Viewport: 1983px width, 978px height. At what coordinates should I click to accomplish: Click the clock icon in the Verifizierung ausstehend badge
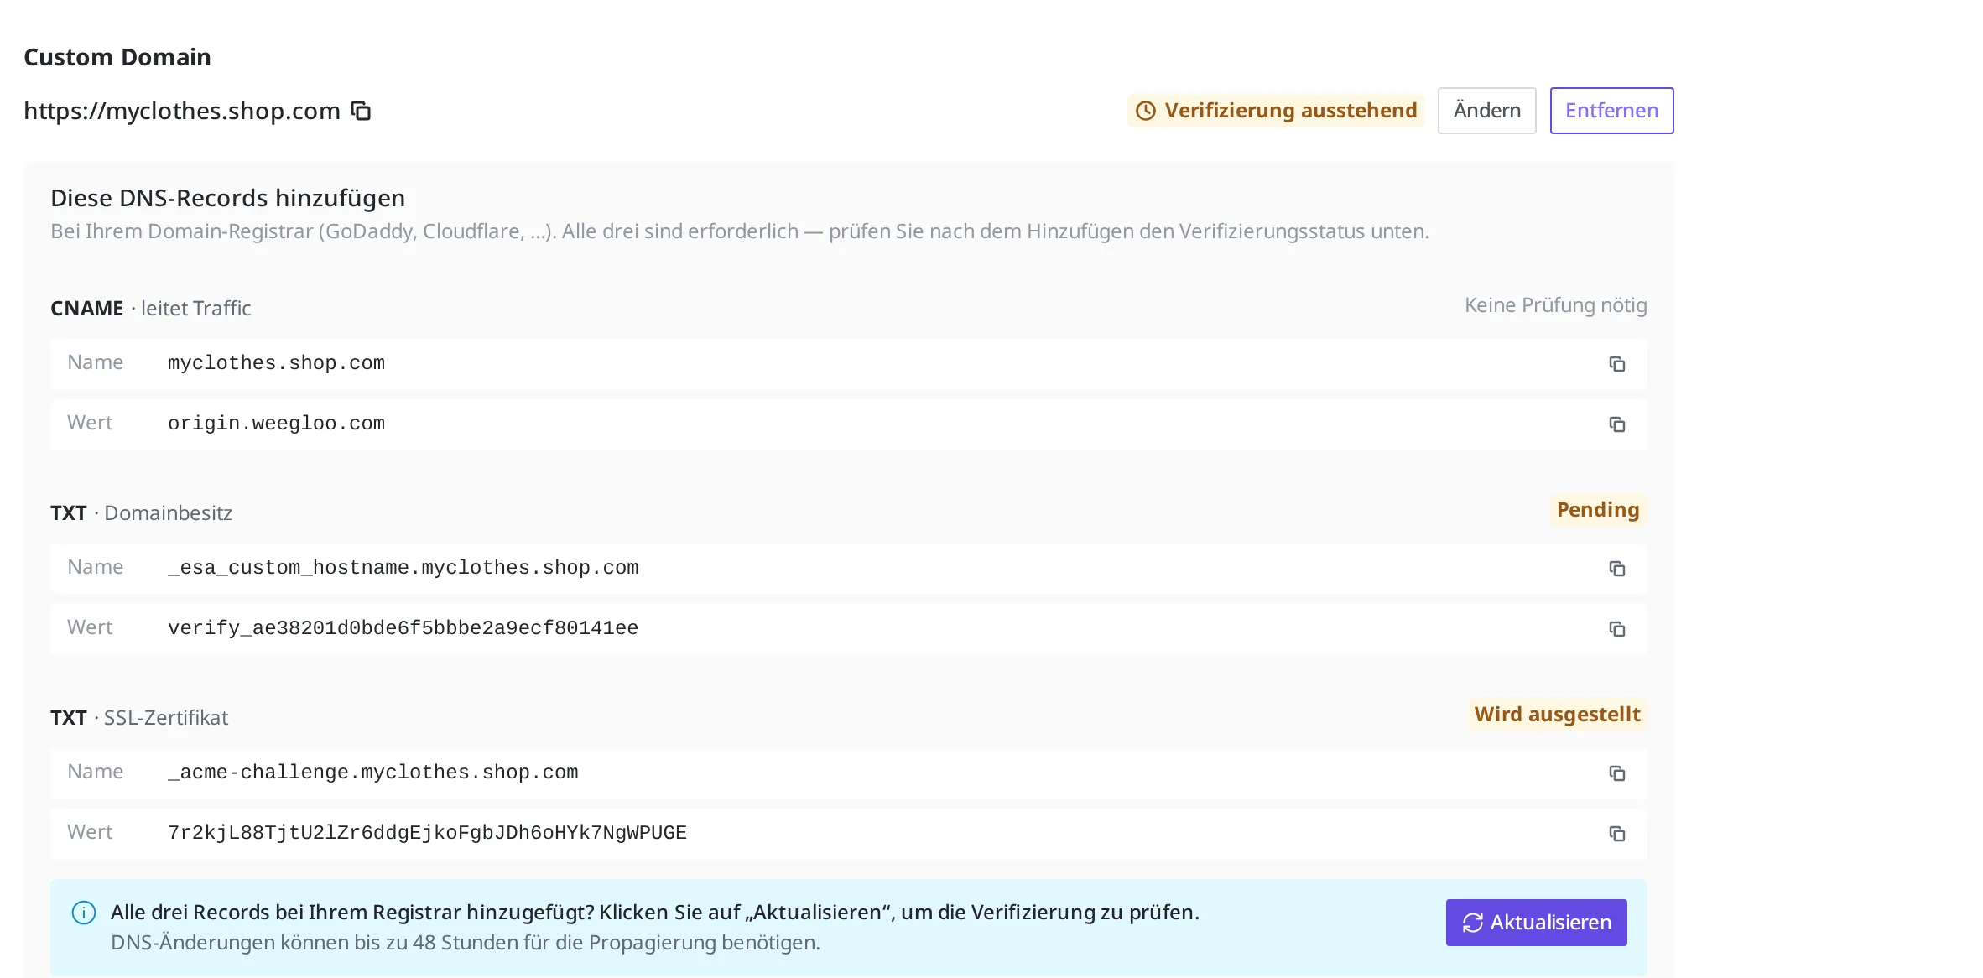[x=1146, y=111]
